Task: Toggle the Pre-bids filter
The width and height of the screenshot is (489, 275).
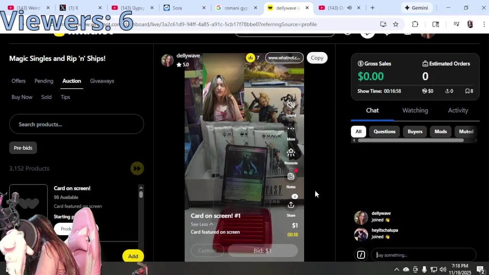Action: click(23, 148)
